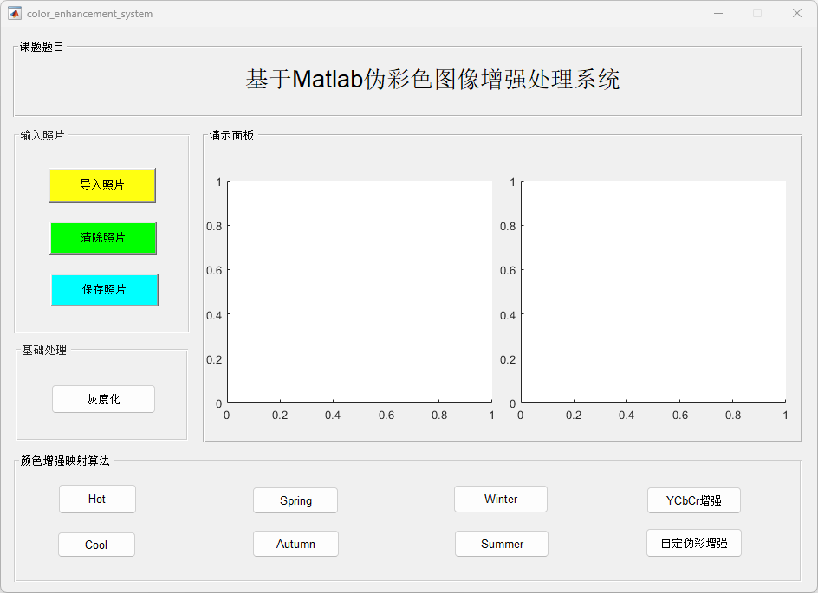Image resolution: width=818 pixels, height=593 pixels.
Task: Click the 输入照片 panel label
Action: pos(42,136)
